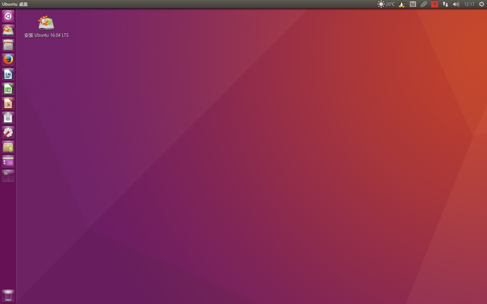Click the red number 1 indicator
This screenshot has width=487, height=304.
[x=435, y=4]
